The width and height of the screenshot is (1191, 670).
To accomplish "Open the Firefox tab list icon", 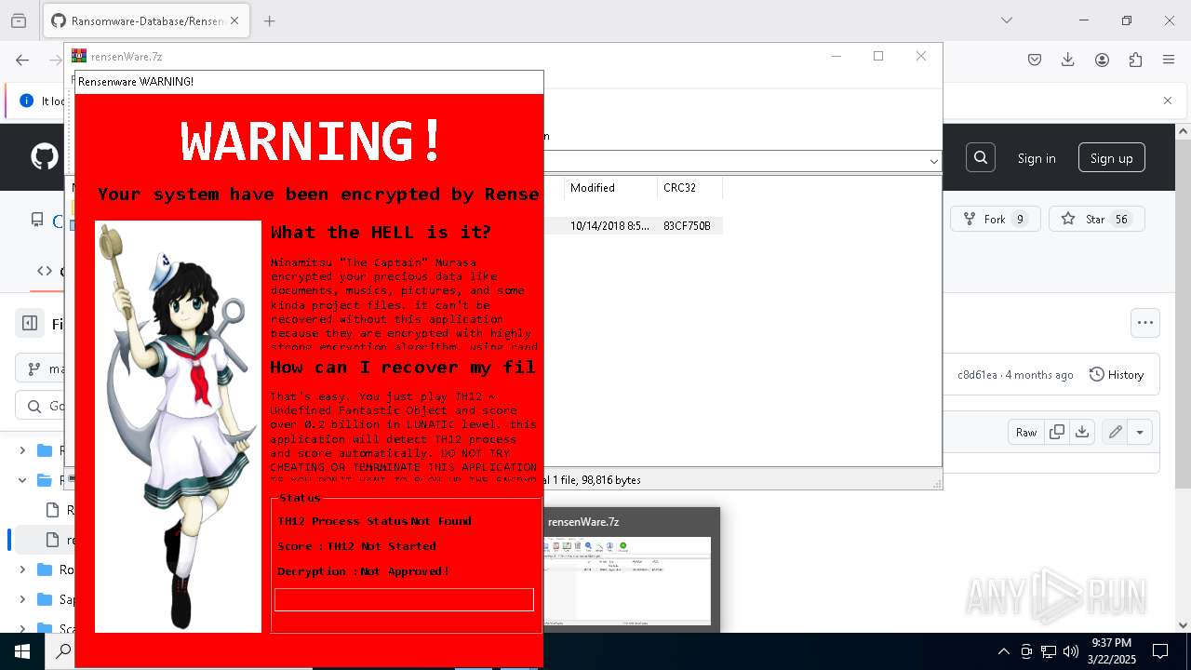I will tap(19, 20).
